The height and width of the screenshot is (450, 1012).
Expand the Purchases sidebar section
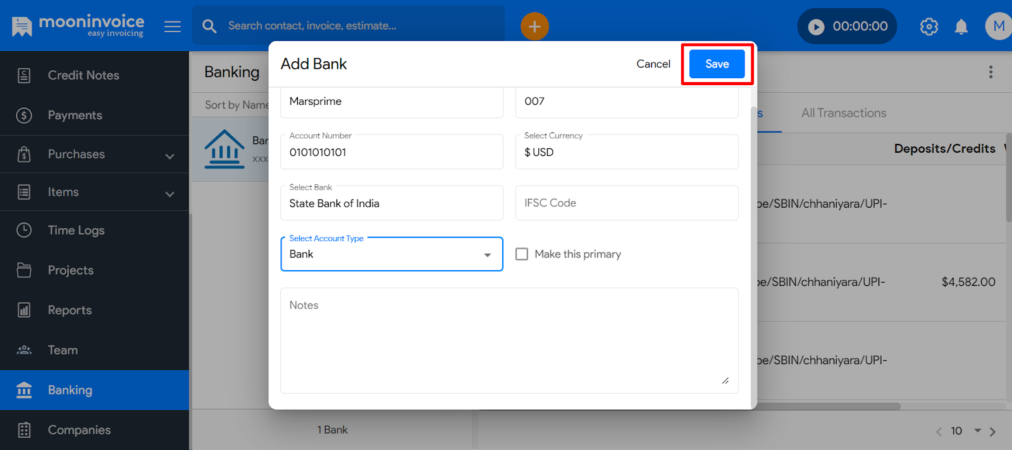(x=170, y=155)
